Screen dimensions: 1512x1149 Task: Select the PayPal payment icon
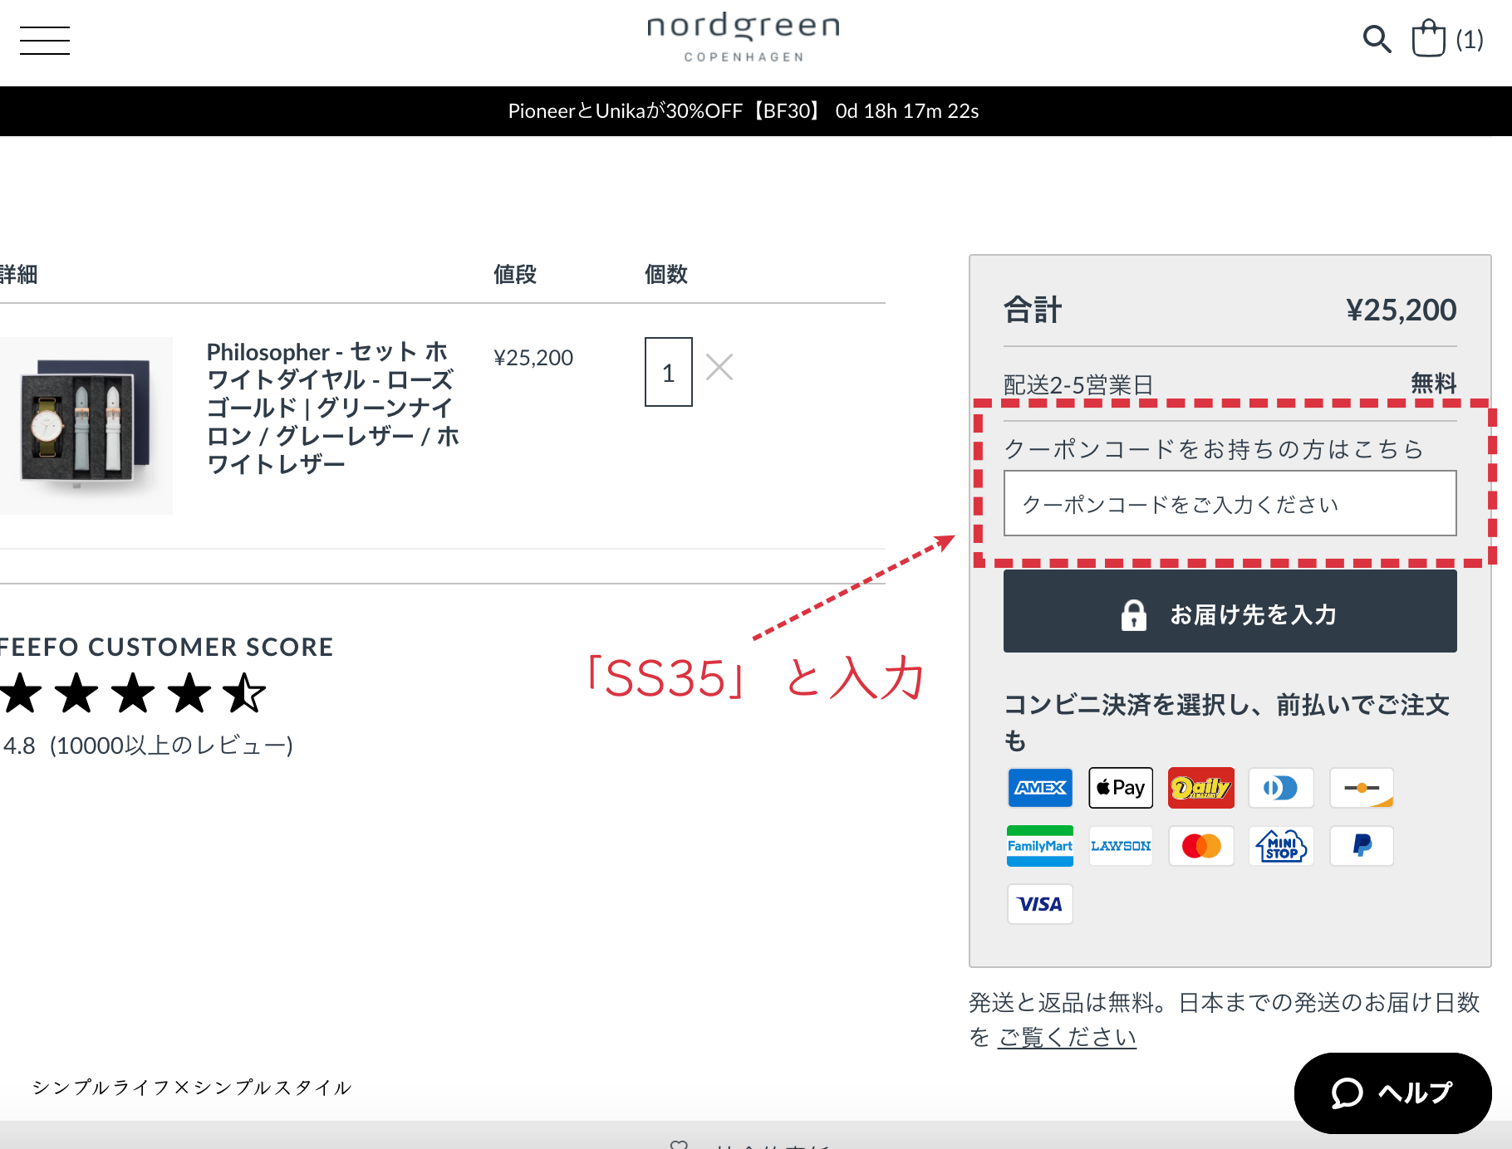[x=1362, y=846]
